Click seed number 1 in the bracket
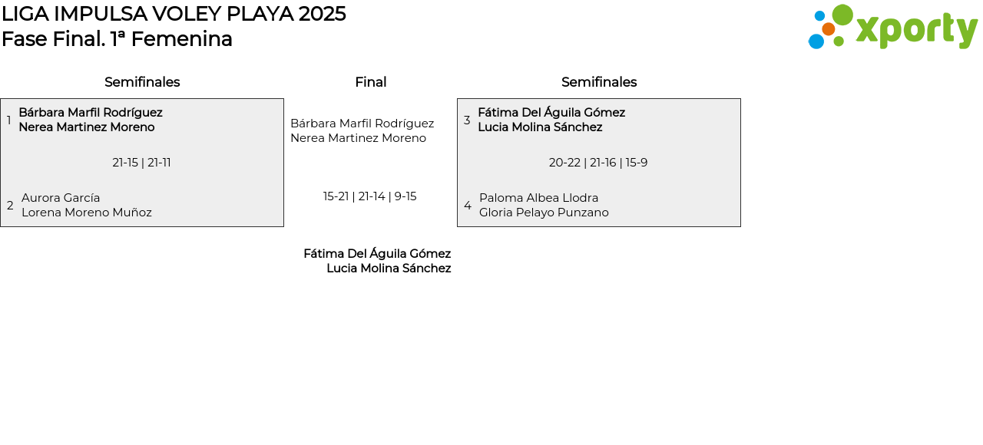 click(9, 120)
